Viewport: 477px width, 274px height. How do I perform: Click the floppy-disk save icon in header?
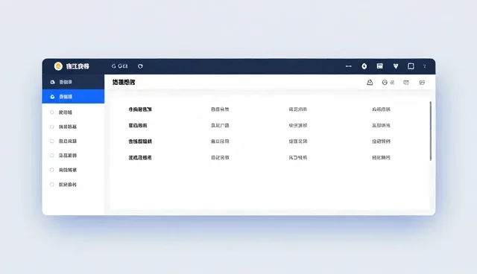point(379,66)
